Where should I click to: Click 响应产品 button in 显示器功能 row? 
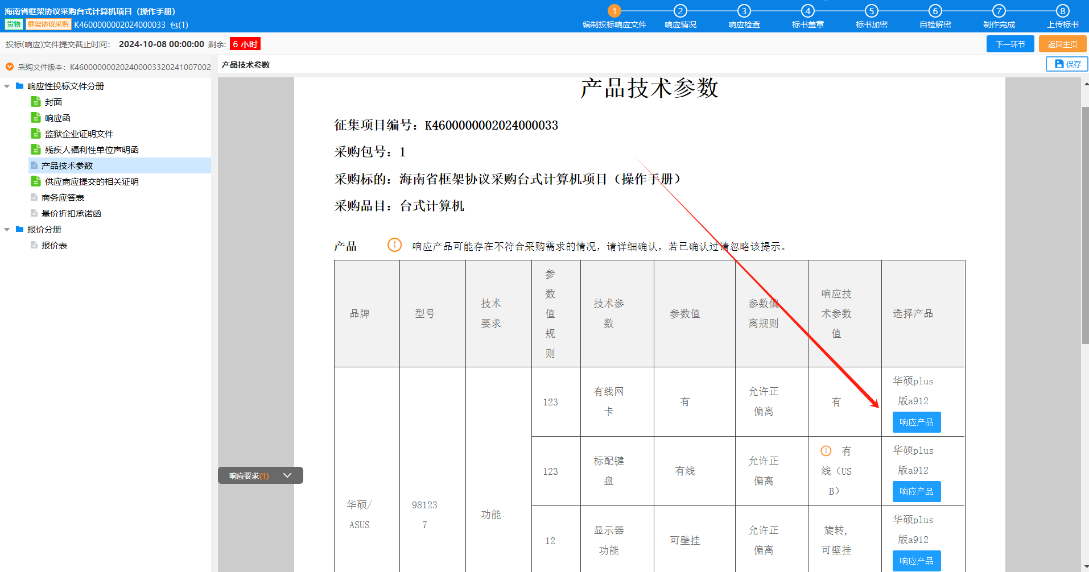(916, 561)
